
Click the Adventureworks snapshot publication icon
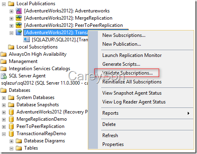tap(19, 11)
